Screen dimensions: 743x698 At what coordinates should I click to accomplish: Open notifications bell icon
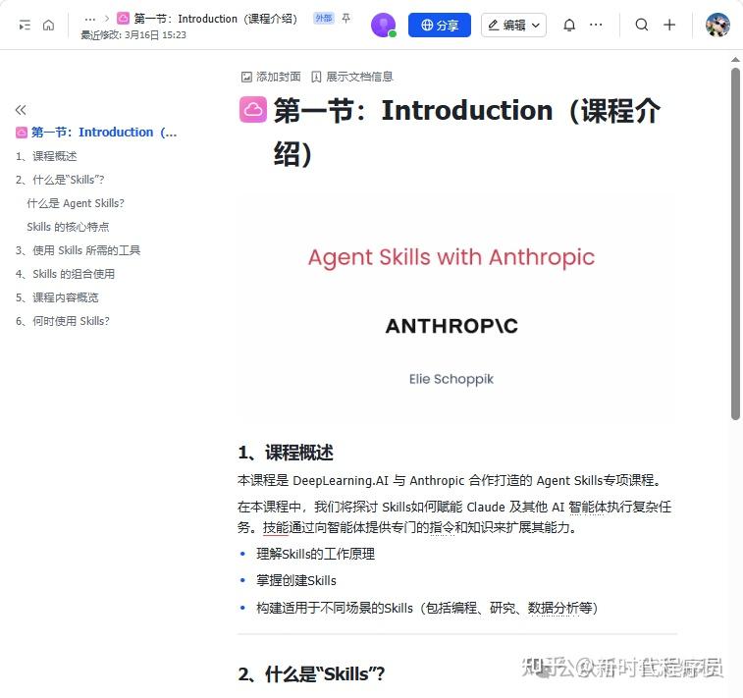pos(569,25)
